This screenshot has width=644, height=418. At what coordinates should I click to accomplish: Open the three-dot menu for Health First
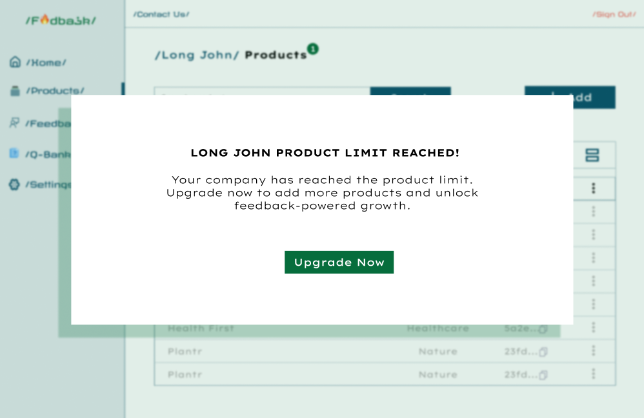click(x=593, y=327)
